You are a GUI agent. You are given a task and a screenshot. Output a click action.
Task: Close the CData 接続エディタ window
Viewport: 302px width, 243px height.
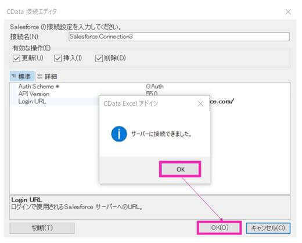click(x=288, y=12)
